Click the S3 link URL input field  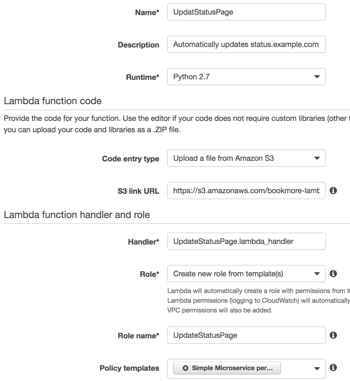(x=246, y=190)
